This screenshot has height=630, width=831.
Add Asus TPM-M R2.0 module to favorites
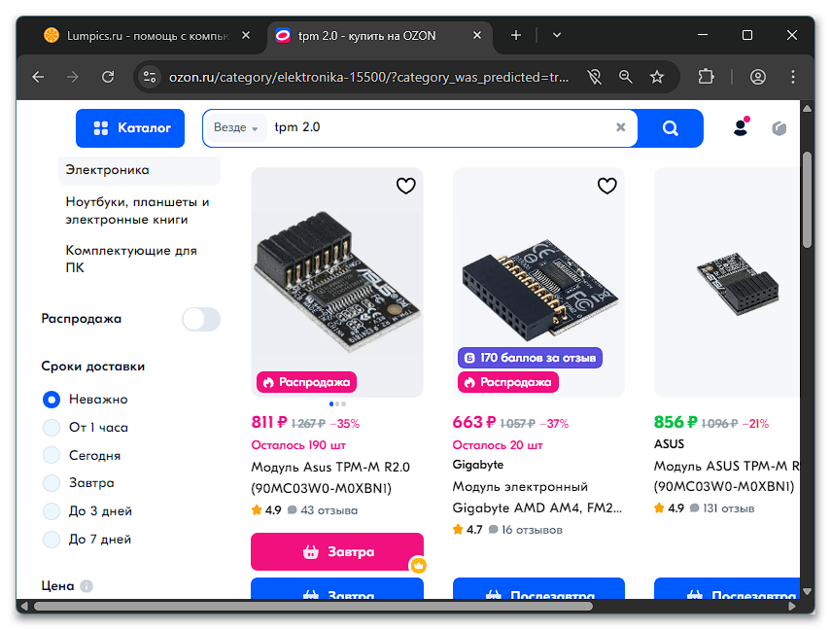point(406,186)
